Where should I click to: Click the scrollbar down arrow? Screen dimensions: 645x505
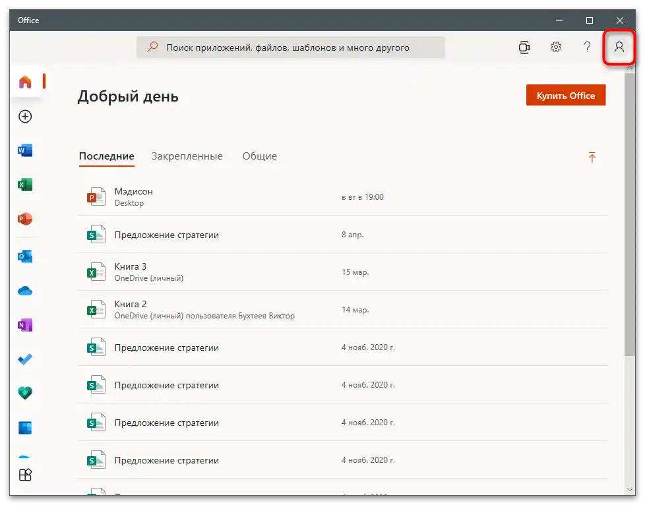coord(629,489)
